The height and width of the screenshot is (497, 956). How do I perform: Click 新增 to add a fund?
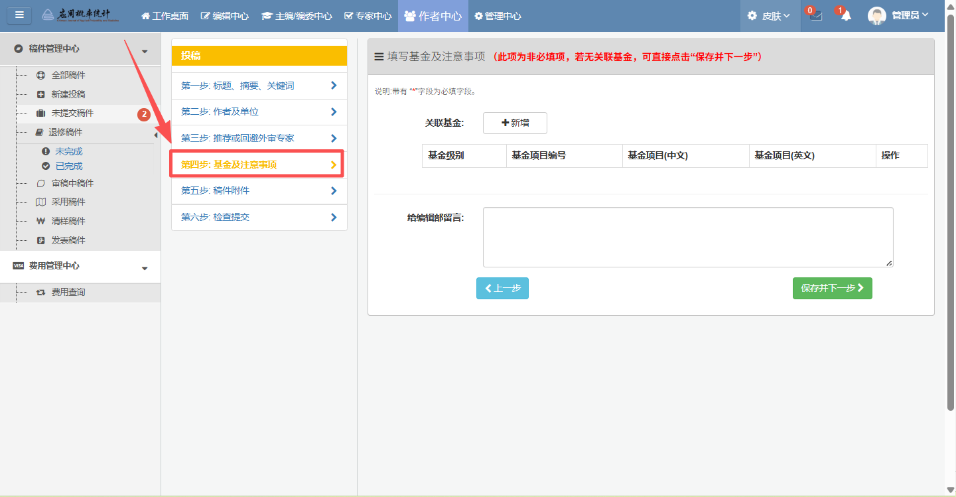[x=515, y=123]
